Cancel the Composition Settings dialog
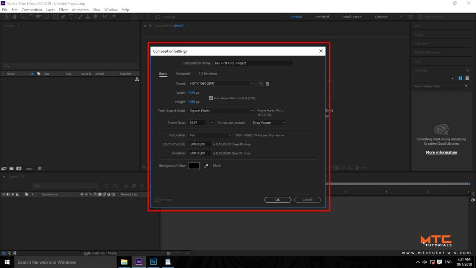The height and width of the screenshot is (268, 476). click(307, 200)
